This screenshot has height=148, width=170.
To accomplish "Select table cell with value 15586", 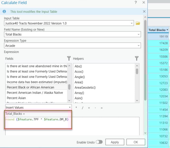I will pyautogui.click(x=158, y=57).
